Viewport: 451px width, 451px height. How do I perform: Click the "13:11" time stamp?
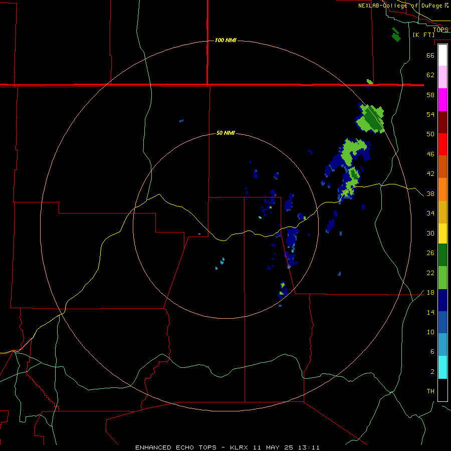pyautogui.click(x=308, y=447)
